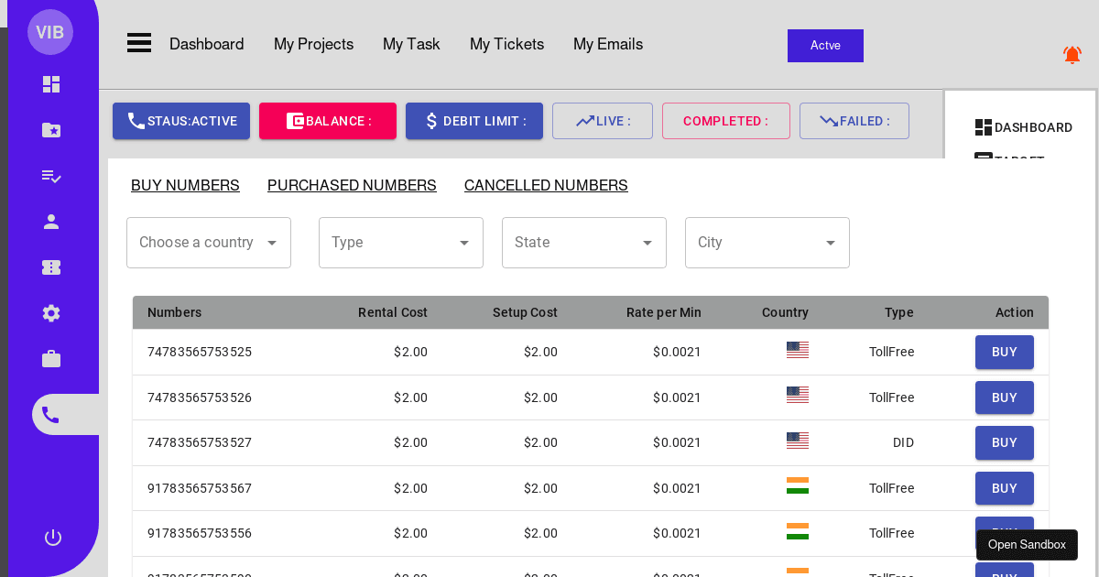The image size is (1099, 577).
Task: Switch to BUY NUMBERS tab
Action: [x=185, y=185]
